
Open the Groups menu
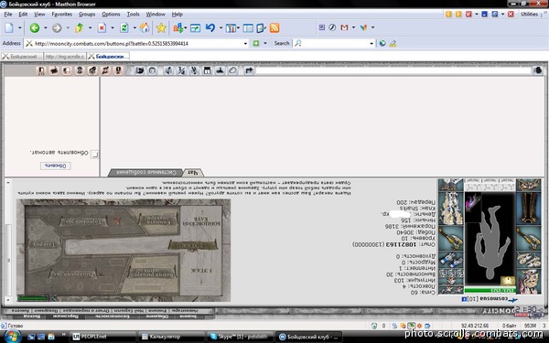tap(87, 15)
